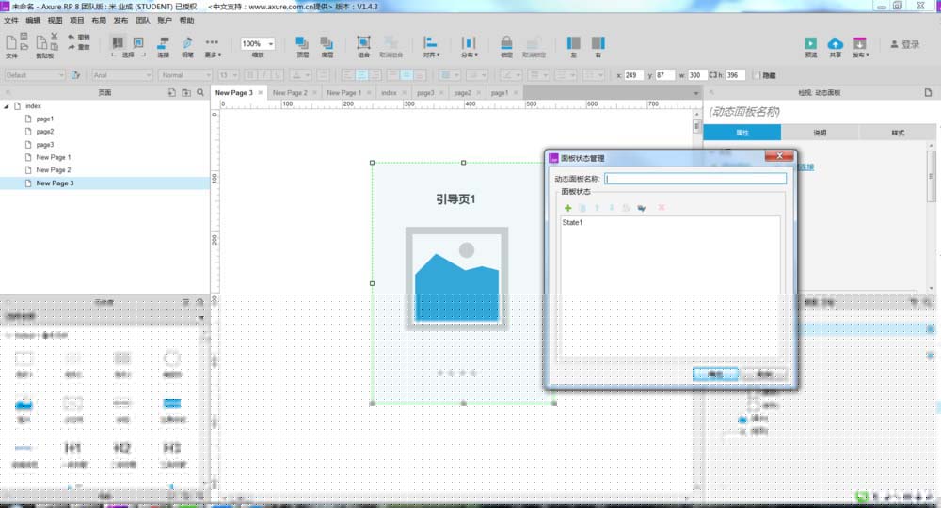
Task: Select New Page 1 in the pages tree
Action: pos(53,157)
